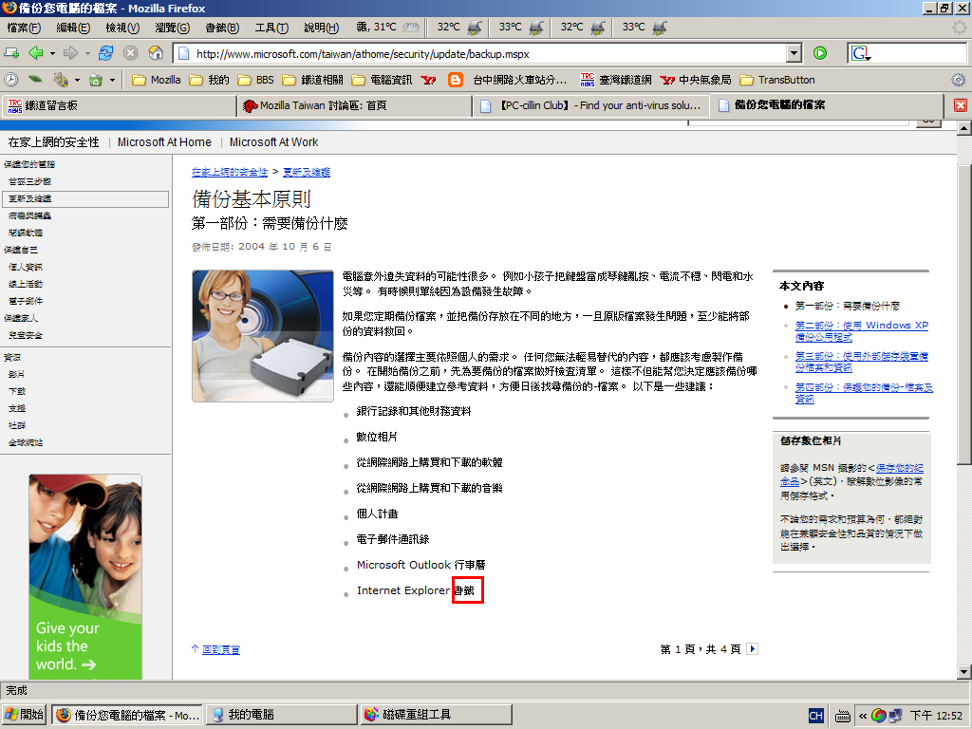972x729 pixels.
Task: Click the 回到頁首 back-to-top link
Action: (x=220, y=649)
